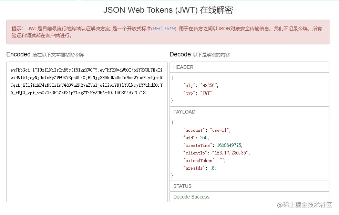Image resolution: width=339 pixels, height=215 pixels.
Task: Click the "alg": "HS256" line
Action: click(x=201, y=85)
